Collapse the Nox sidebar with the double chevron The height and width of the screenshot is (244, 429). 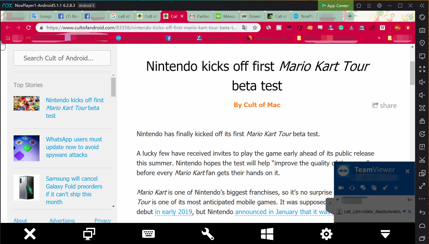pos(422,6)
